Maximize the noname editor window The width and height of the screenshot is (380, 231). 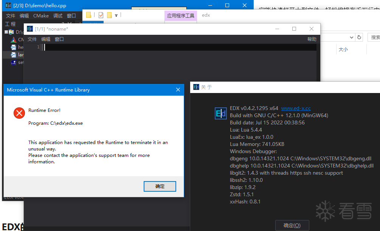(294, 29)
